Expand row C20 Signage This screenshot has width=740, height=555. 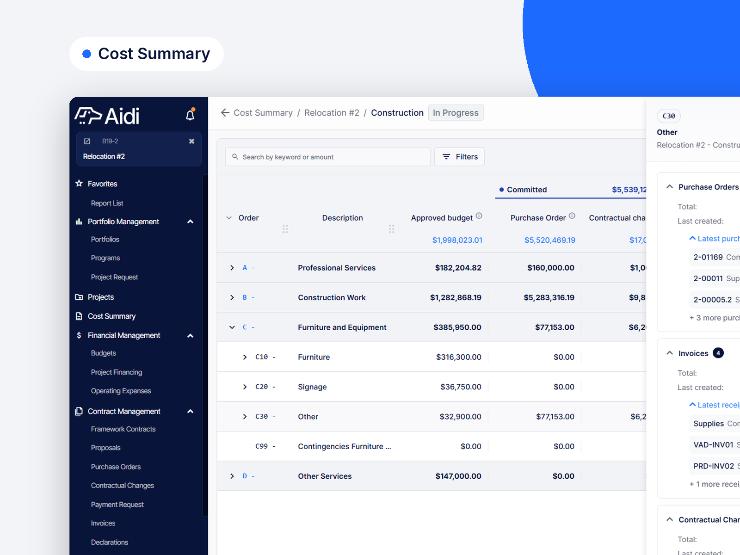pos(245,387)
